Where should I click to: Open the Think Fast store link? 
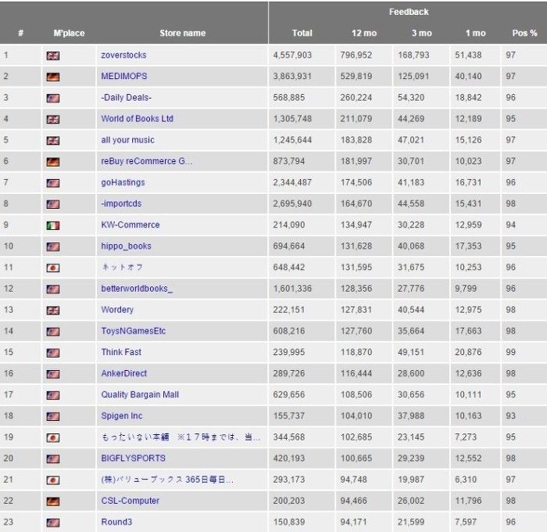pos(121,352)
